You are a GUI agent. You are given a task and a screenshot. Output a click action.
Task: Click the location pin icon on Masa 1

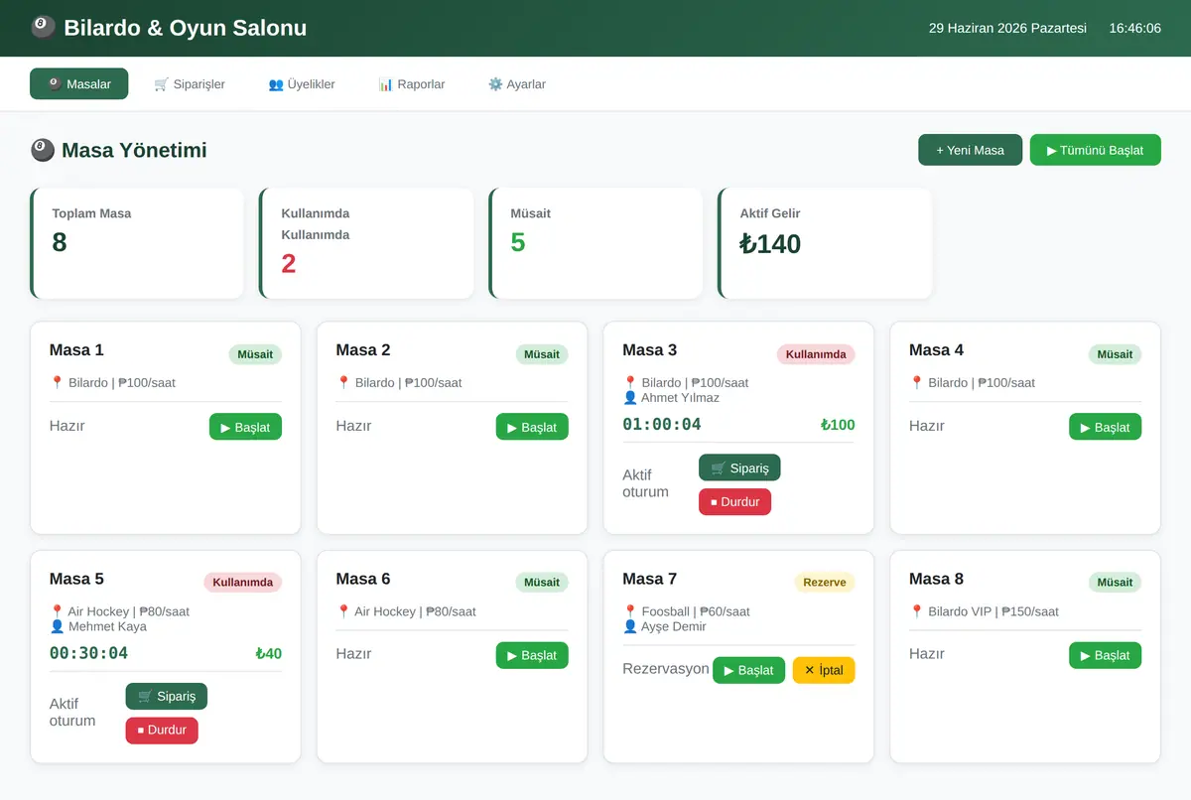pyautogui.click(x=57, y=382)
